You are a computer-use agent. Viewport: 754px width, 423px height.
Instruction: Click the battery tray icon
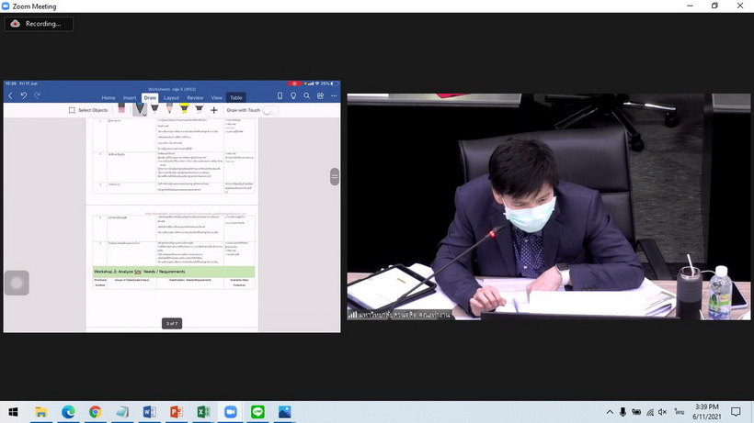tap(636, 412)
